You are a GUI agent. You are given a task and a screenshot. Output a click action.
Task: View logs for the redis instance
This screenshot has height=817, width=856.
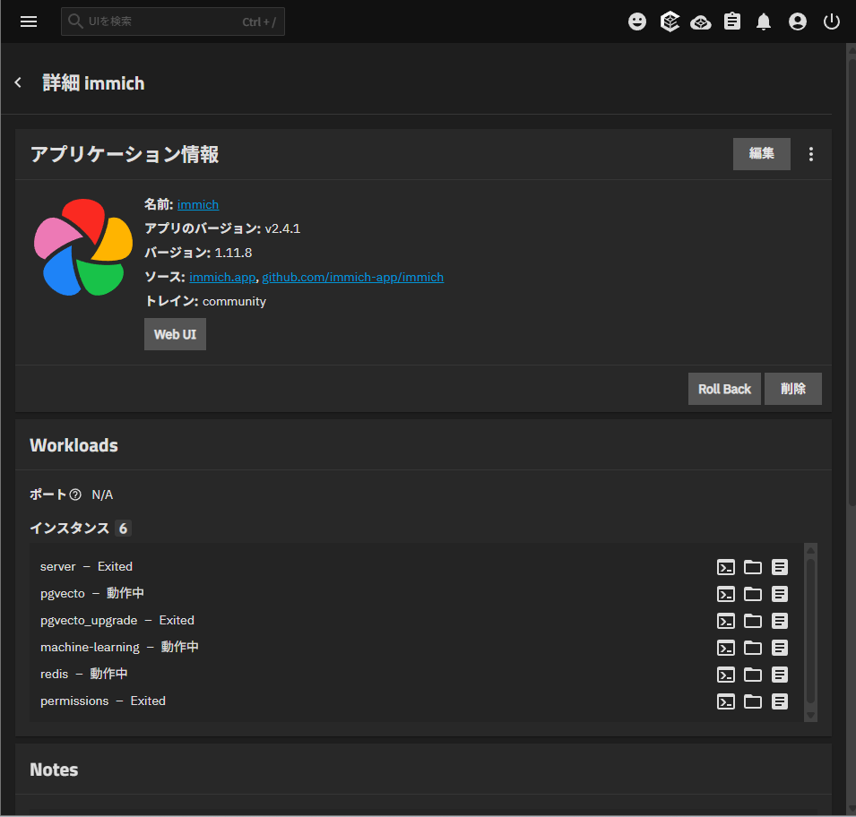tap(780, 675)
